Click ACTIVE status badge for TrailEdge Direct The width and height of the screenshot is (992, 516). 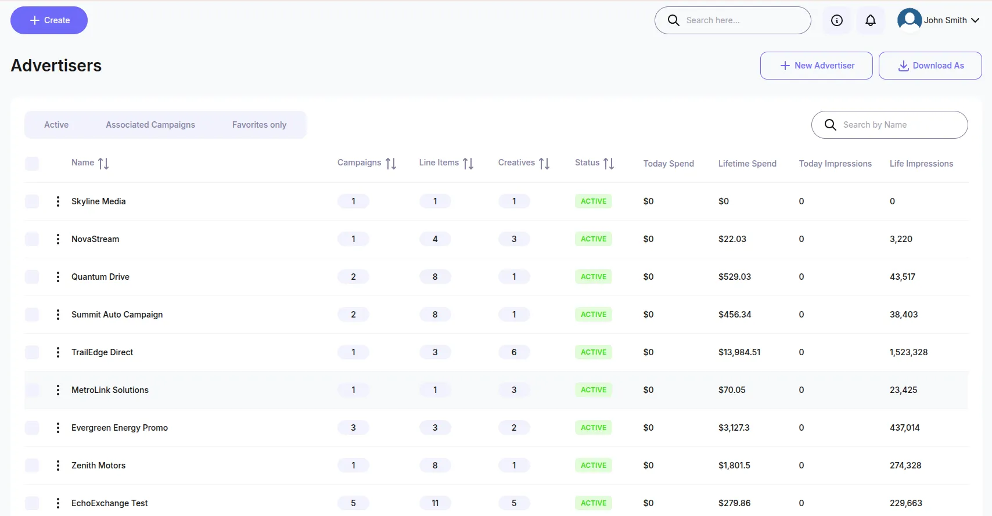[x=594, y=352]
